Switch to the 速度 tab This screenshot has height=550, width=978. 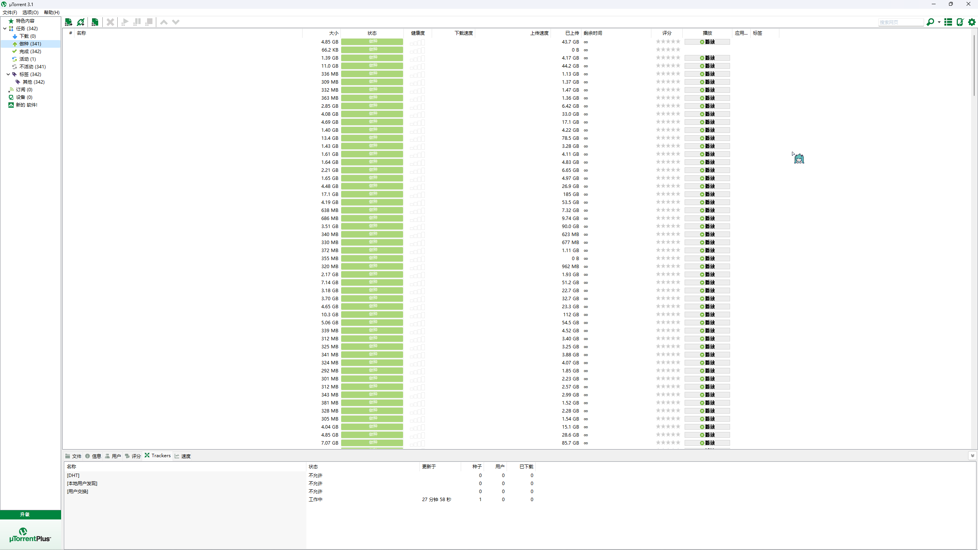tap(183, 456)
